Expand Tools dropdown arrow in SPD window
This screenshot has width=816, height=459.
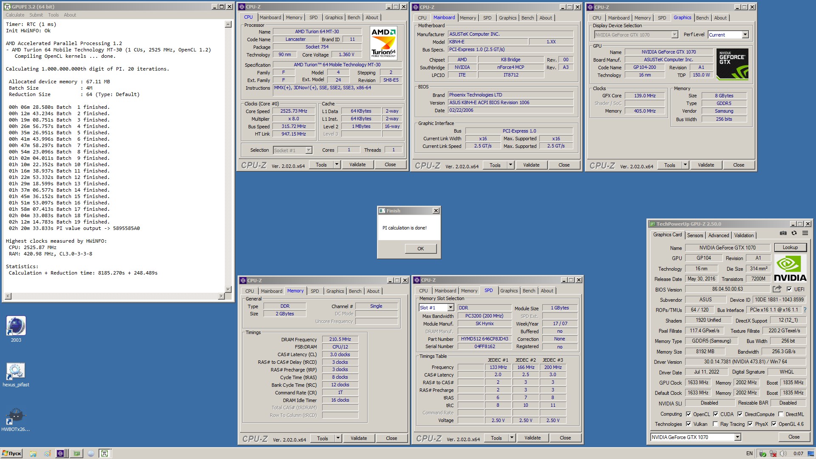point(512,438)
